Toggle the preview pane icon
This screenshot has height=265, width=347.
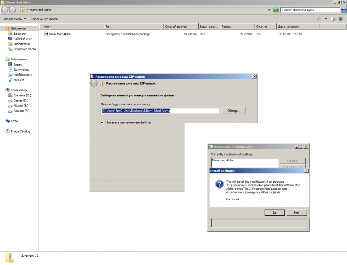point(333,19)
